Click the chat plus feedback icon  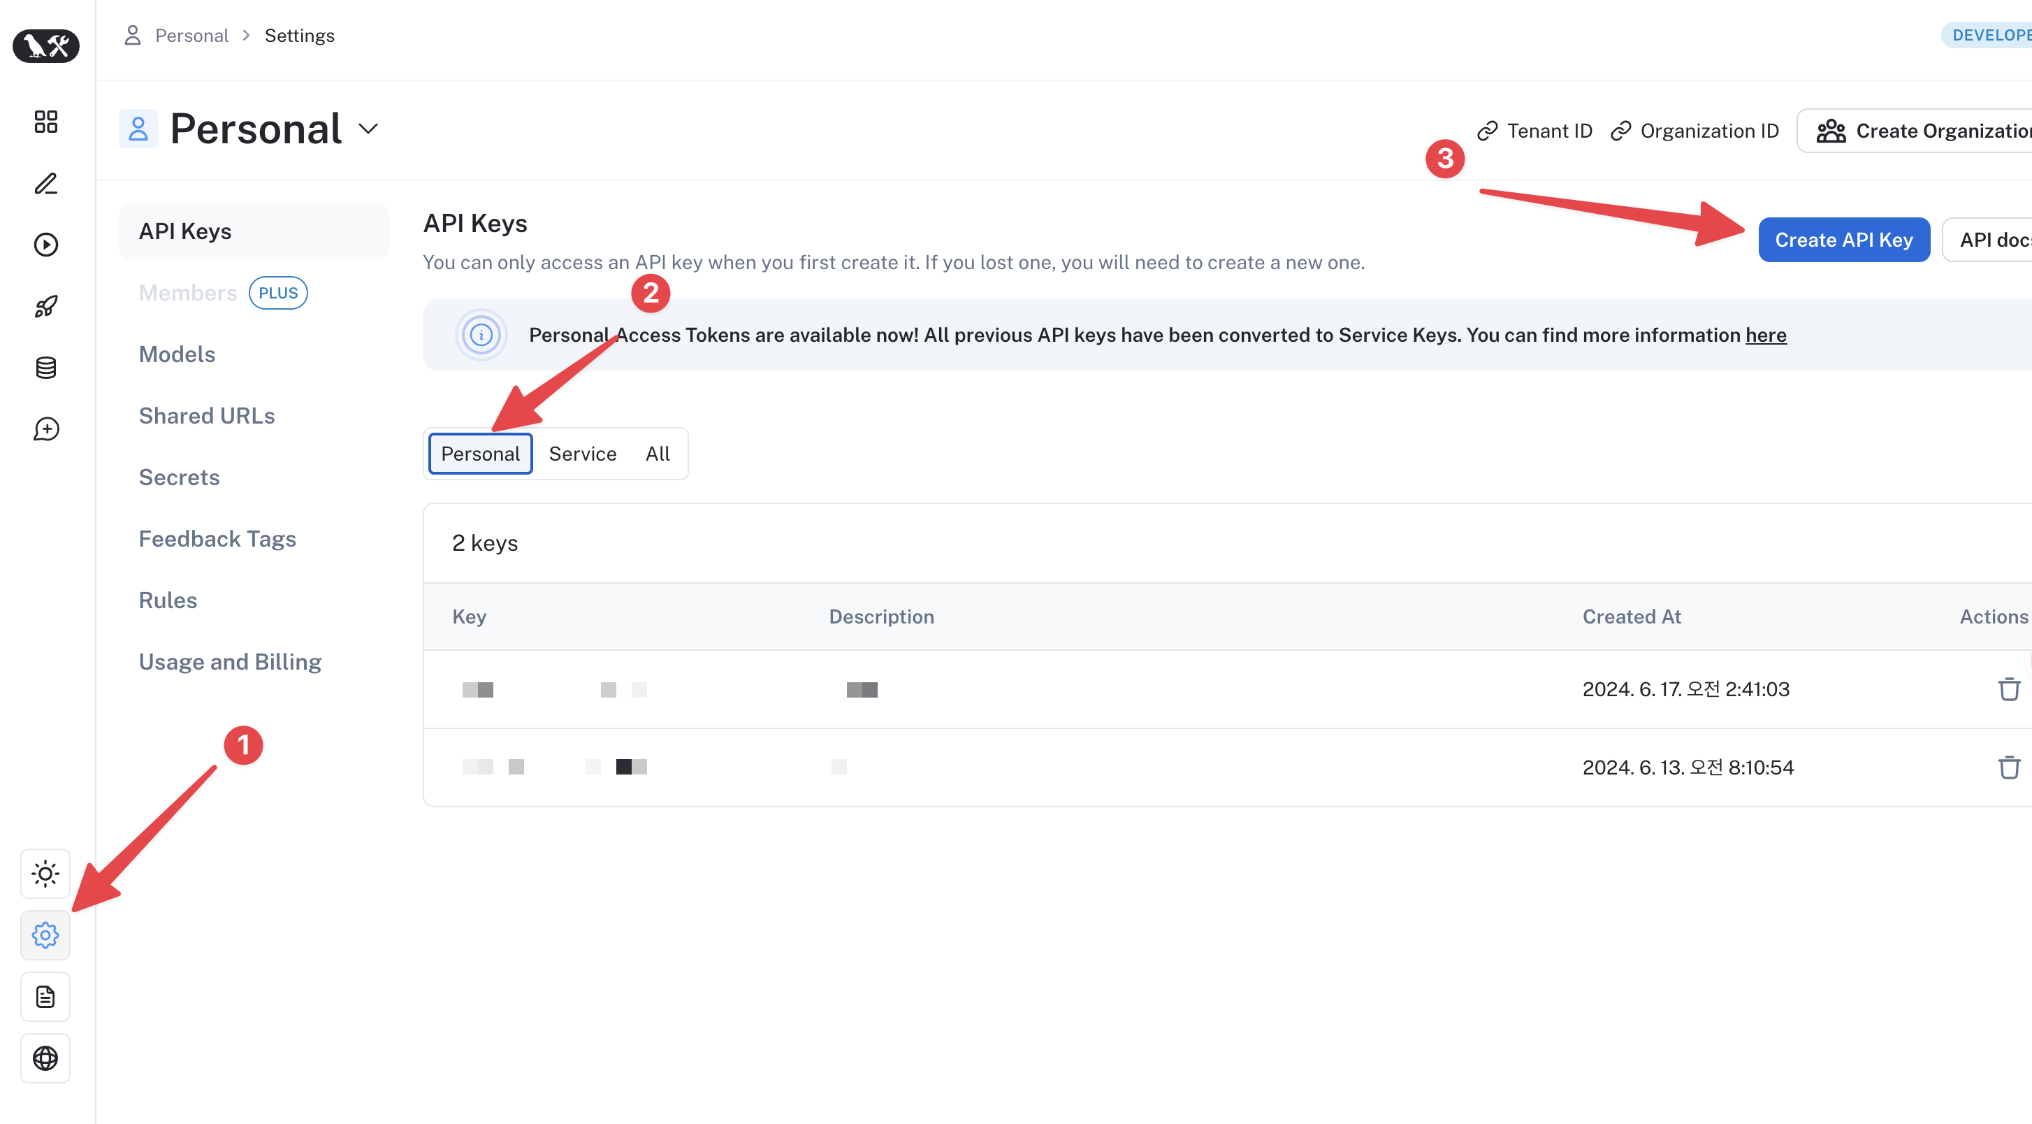[45, 429]
